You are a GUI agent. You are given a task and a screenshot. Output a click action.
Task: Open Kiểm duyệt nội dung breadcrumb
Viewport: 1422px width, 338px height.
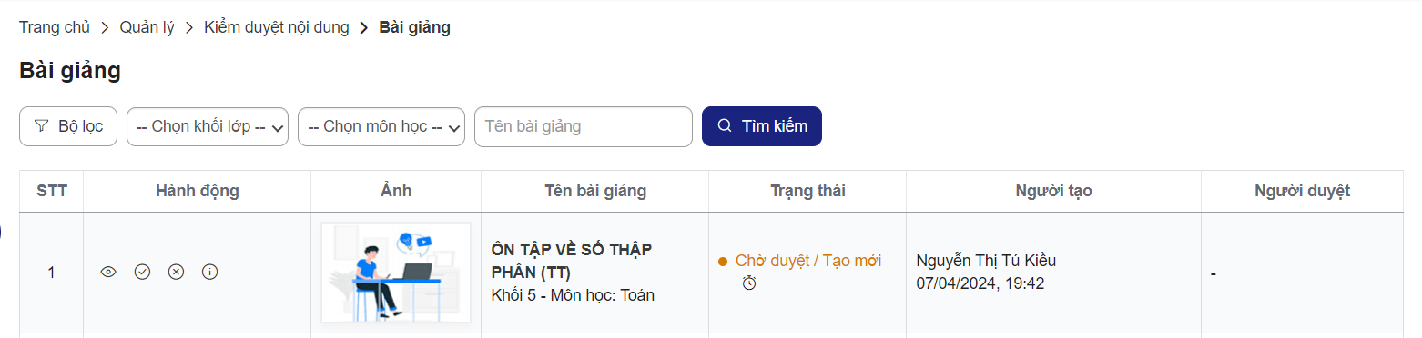coord(277,27)
